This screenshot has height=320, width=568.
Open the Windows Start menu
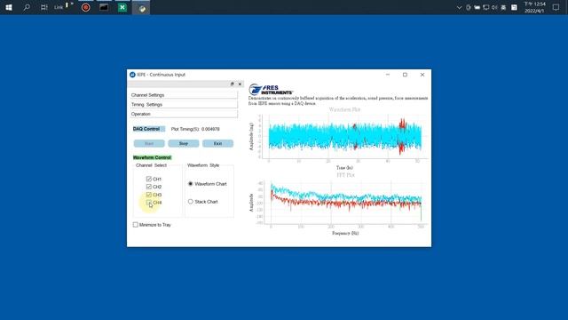pos(9,7)
